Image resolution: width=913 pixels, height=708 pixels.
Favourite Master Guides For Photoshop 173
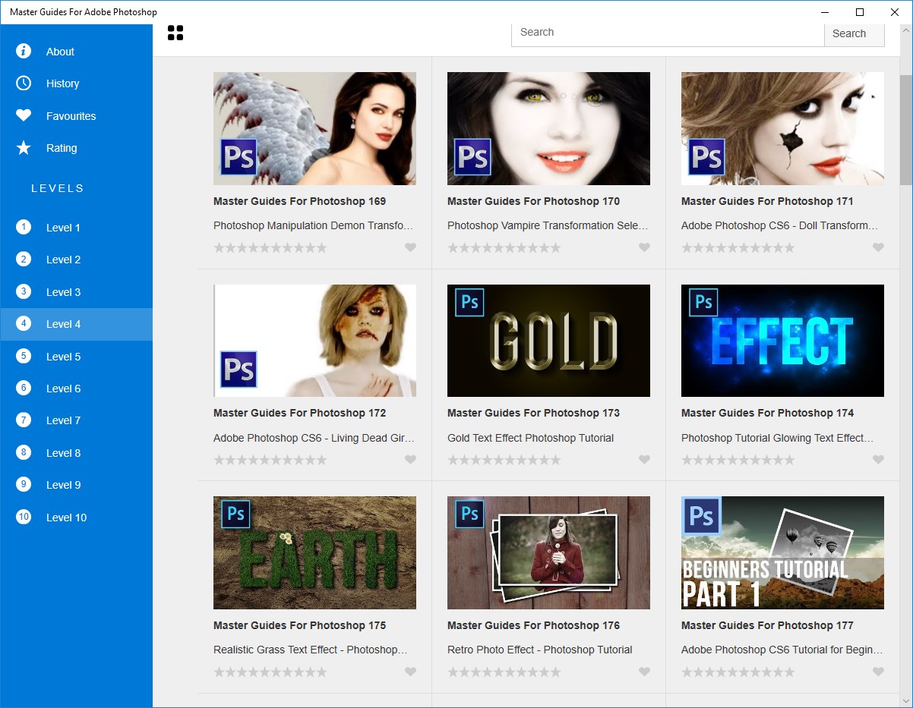click(644, 460)
